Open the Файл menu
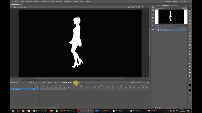The image size is (202, 113). [17, 2]
